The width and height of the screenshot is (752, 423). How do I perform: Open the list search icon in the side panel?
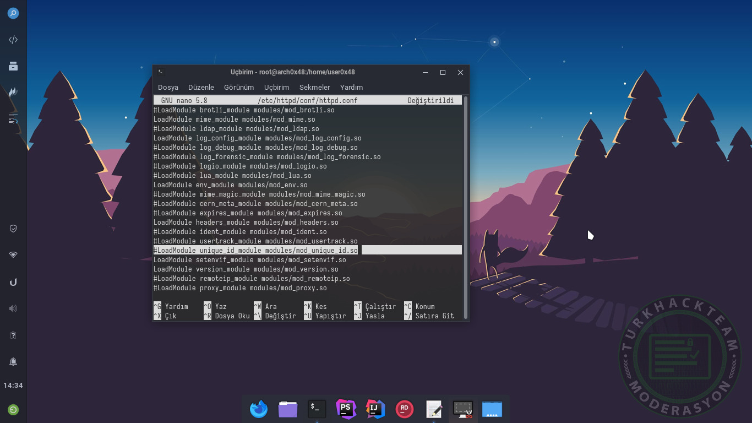[x=13, y=118]
